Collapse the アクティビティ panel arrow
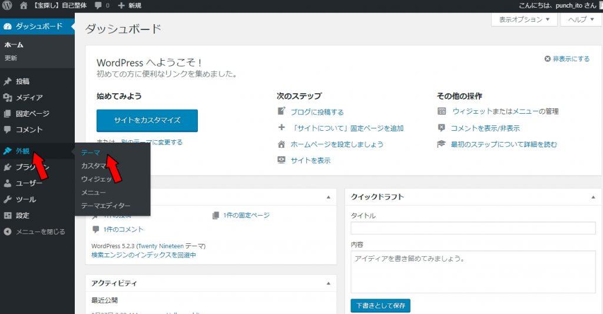 [x=329, y=283]
